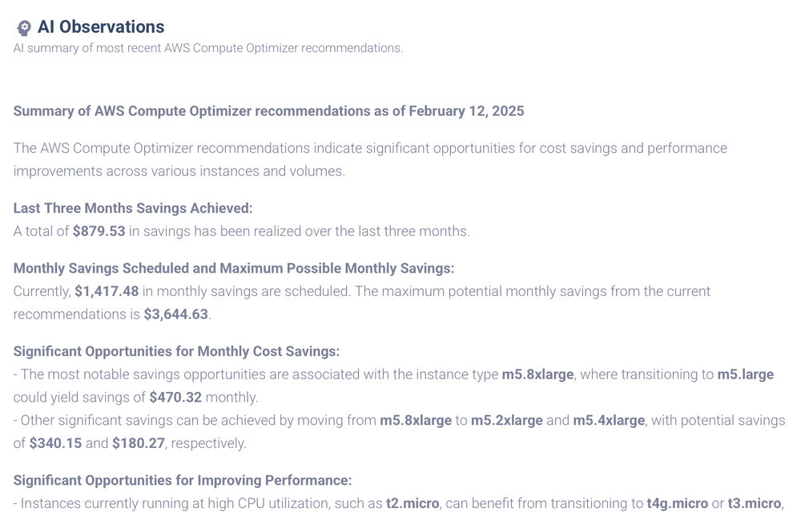Select the $1,417.48 scheduled savings value
The image size is (801, 516).
pos(107,291)
